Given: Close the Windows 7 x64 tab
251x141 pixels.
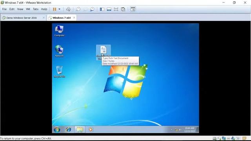Looking at the screenshot, I should pos(74,18).
